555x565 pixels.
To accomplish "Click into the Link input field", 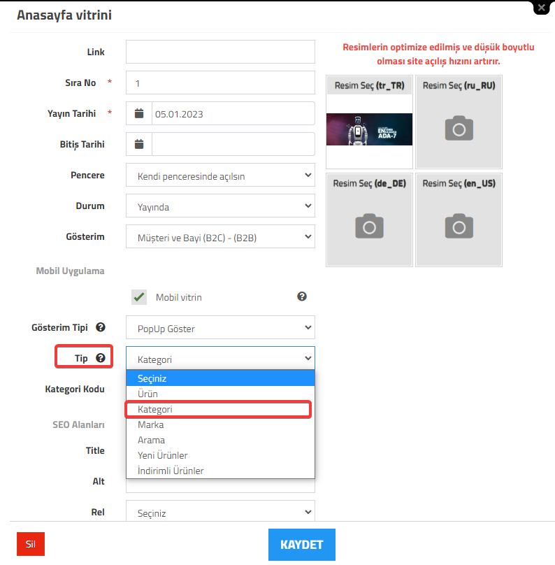I will pyautogui.click(x=220, y=52).
